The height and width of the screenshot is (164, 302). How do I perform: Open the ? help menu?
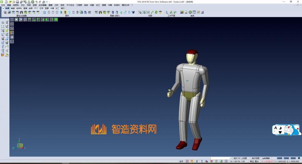132,5
